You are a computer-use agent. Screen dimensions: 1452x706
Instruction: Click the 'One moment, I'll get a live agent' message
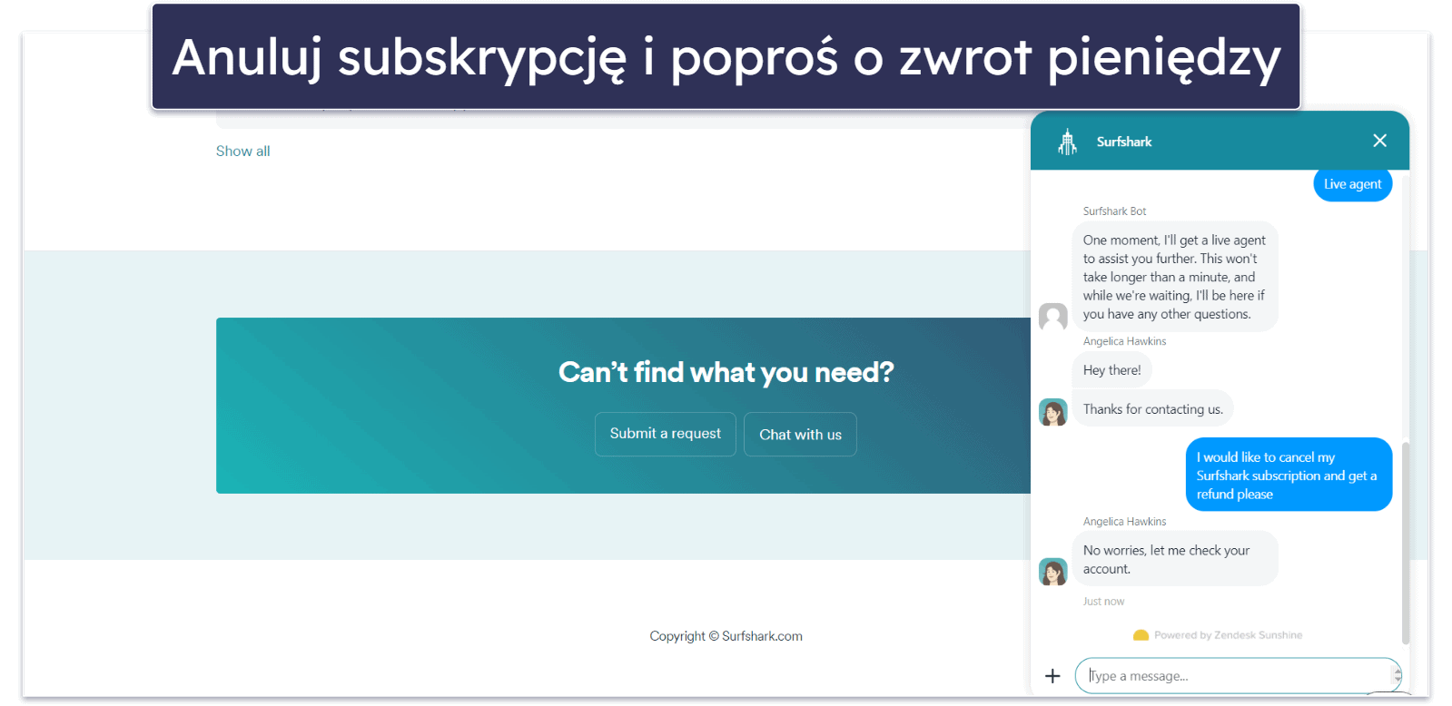(1175, 277)
